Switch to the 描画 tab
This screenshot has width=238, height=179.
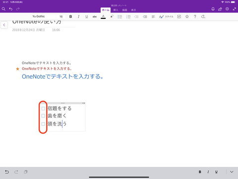124,10
